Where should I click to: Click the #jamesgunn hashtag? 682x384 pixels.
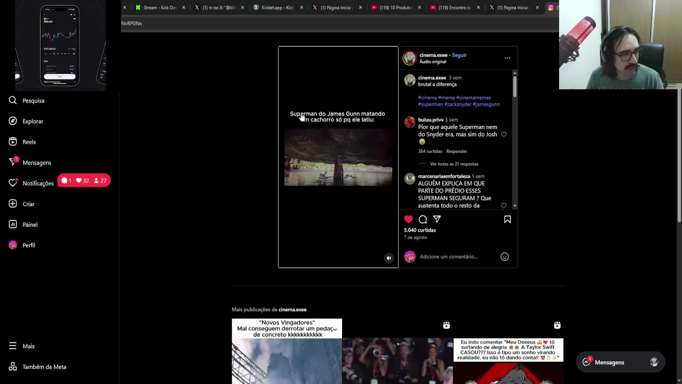click(x=486, y=105)
